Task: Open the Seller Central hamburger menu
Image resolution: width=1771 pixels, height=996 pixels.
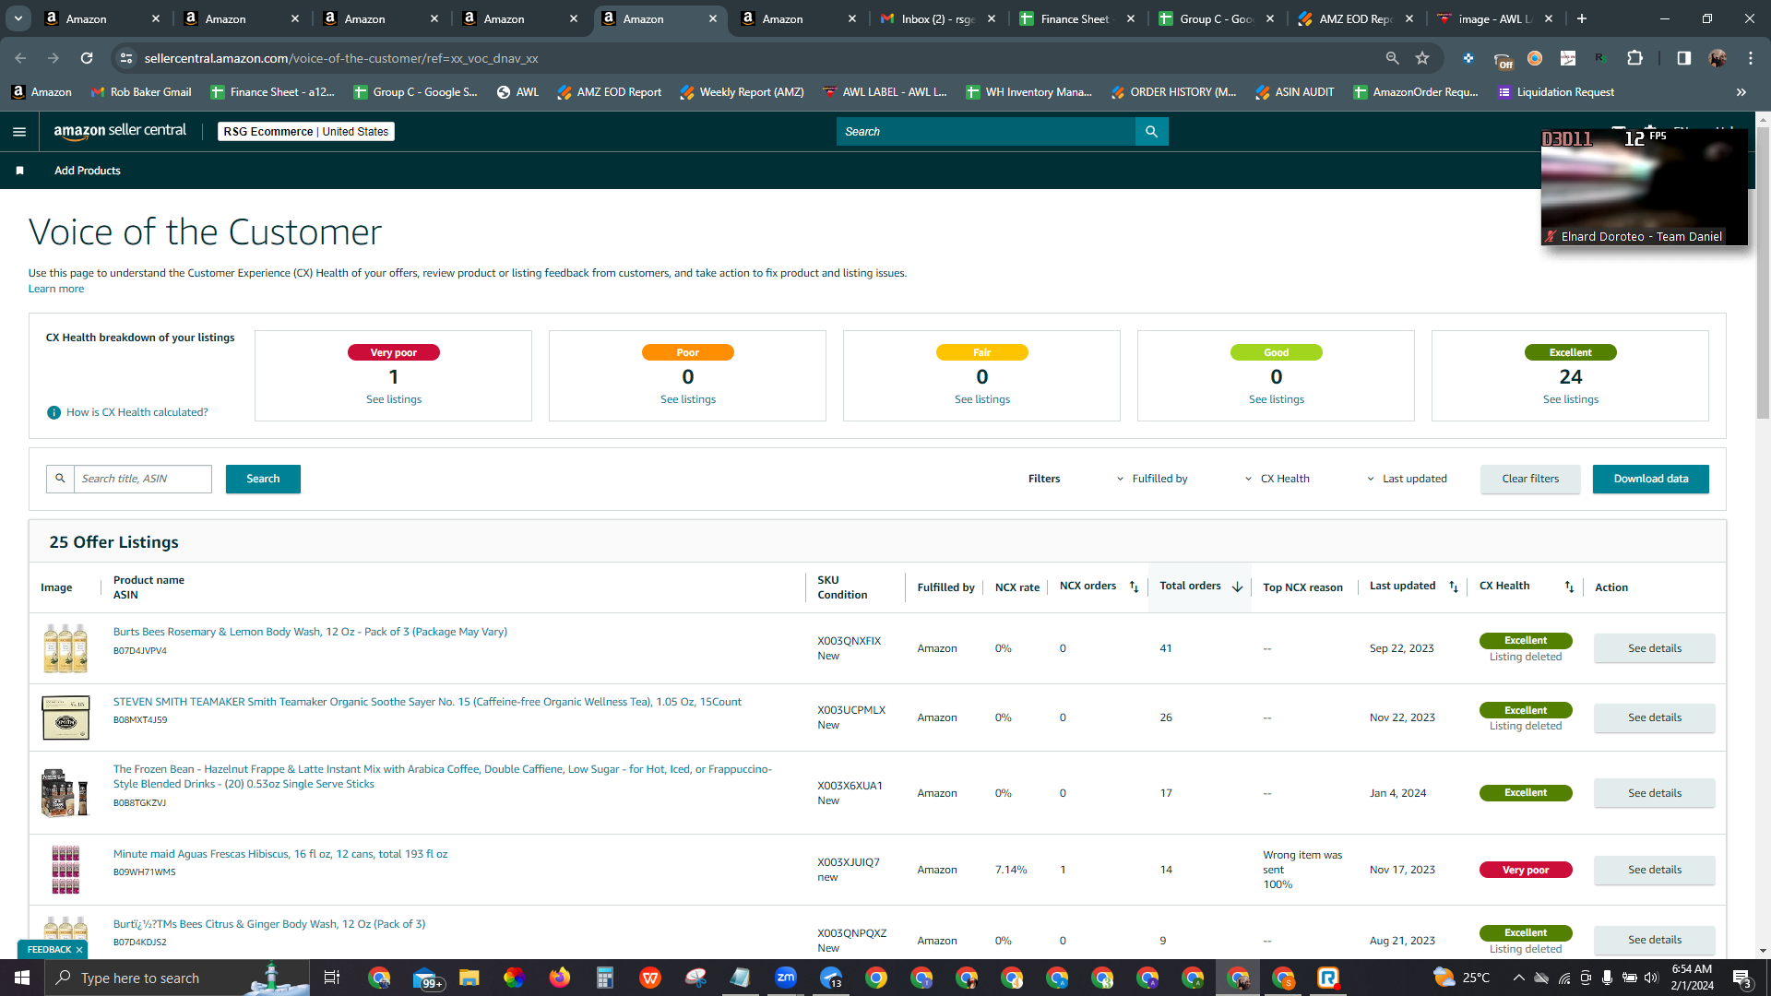Action: click(19, 132)
